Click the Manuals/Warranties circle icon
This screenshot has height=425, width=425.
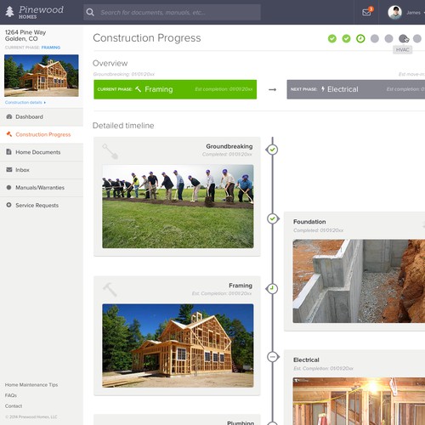pyautogui.click(x=8, y=187)
